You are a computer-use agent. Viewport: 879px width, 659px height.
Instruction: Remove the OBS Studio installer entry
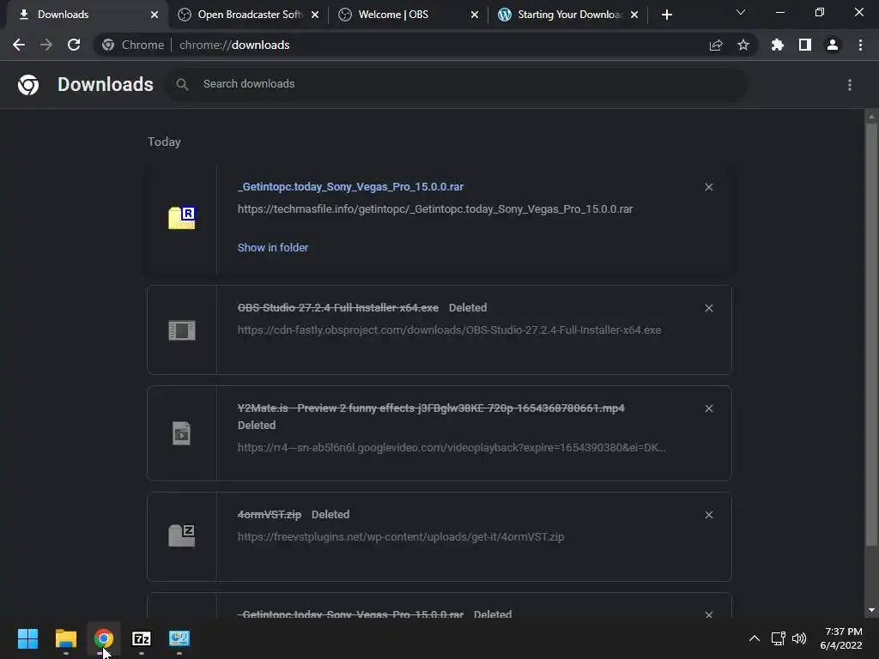pos(708,308)
